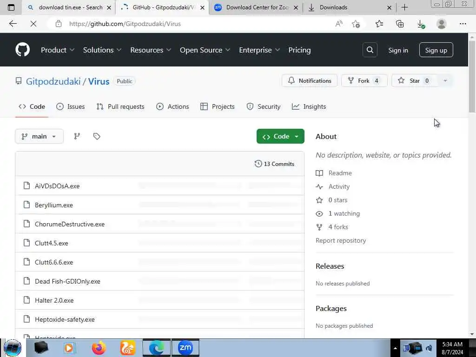This screenshot has width=476, height=357.
Task: Star the Virus repository
Action: click(x=415, y=81)
